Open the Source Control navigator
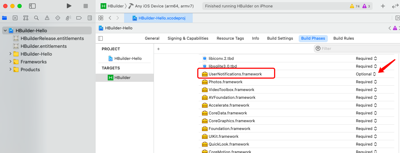Viewport: 400px width, 153px height. click(x=15, y=18)
